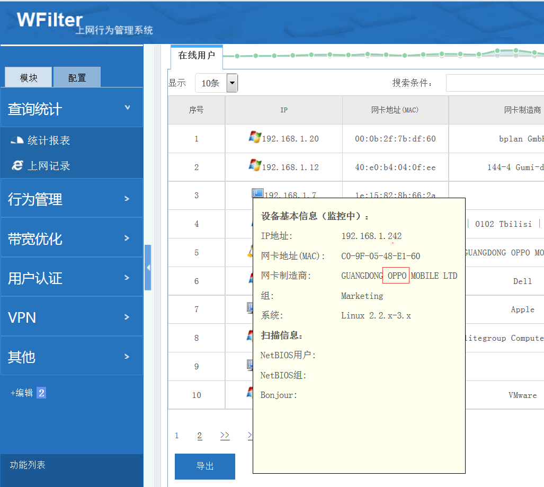
Task: Select the 模块 tab
Action: [x=29, y=78]
